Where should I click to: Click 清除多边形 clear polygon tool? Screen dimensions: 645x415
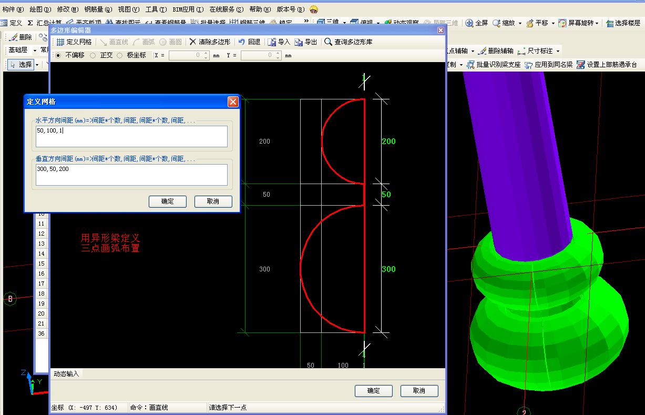point(210,42)
